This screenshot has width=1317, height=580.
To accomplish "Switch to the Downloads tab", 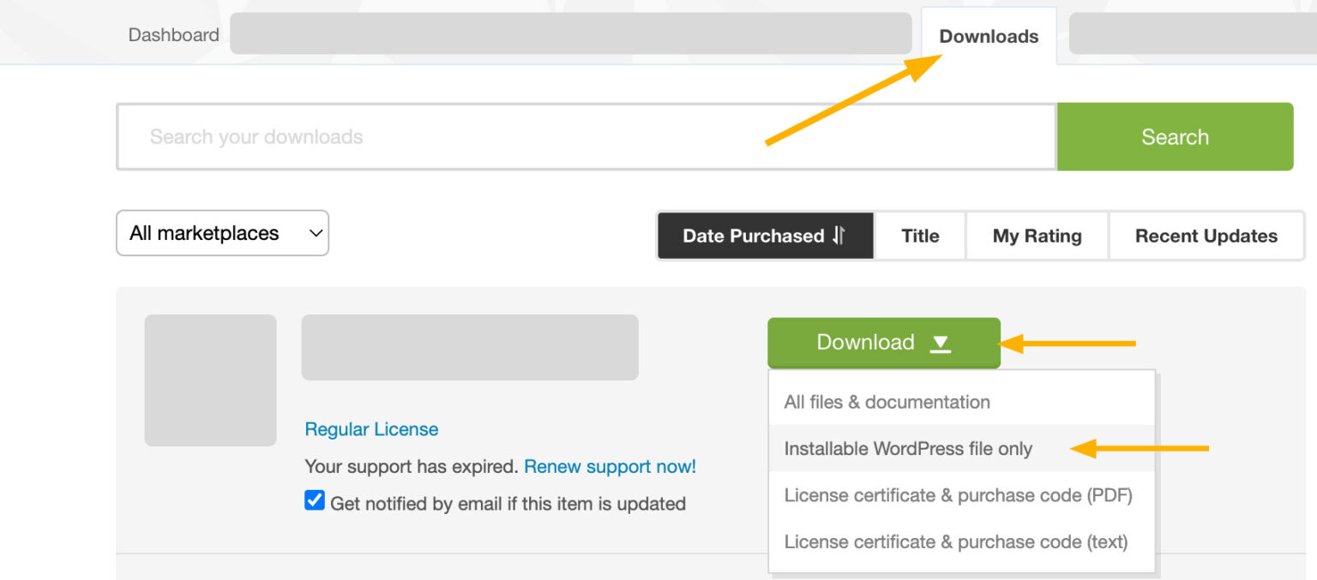I will (989, 36).
